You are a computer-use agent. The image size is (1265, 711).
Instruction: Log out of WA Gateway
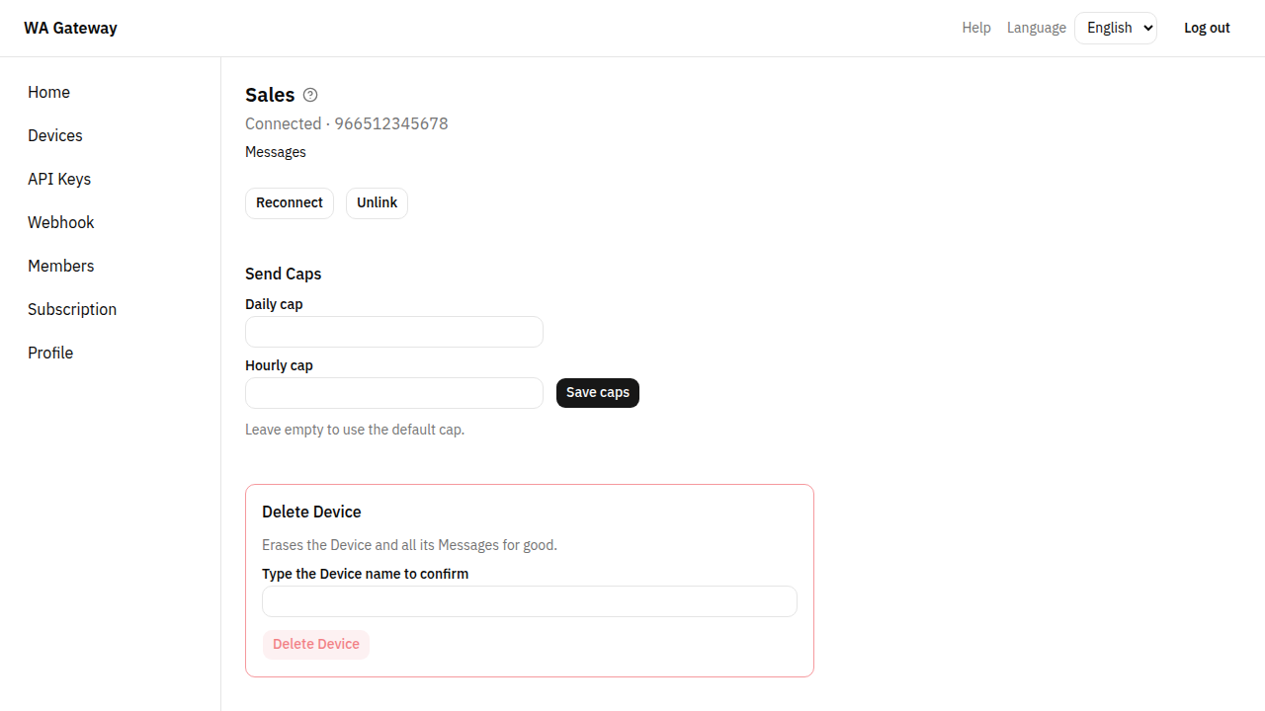point(1207,28)
